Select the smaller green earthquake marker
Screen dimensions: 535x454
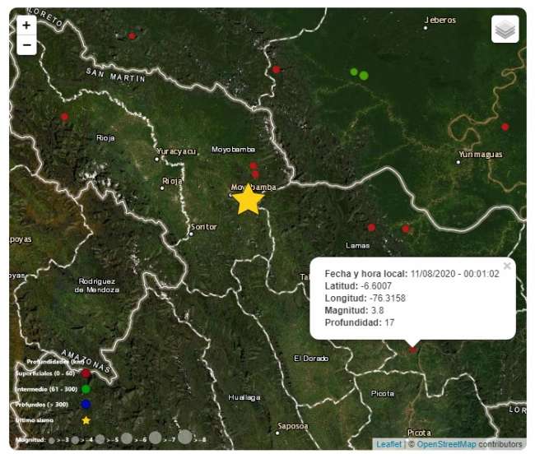(x=354, y=72)
